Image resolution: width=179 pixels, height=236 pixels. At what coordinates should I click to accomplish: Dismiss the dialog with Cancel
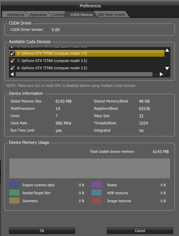coord(140,231)
